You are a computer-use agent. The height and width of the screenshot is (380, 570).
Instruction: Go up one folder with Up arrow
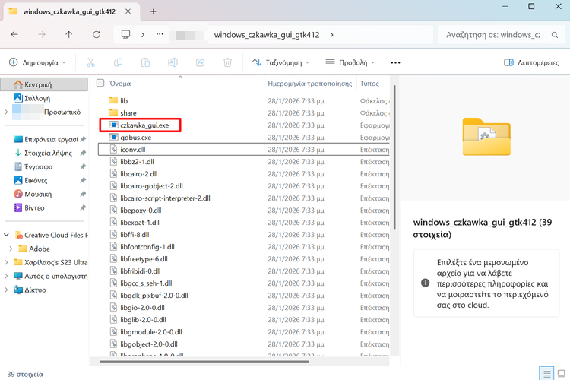tap(69, 34)
